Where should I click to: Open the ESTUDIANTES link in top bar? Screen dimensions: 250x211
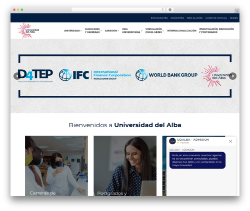click(x=159, y=18)
